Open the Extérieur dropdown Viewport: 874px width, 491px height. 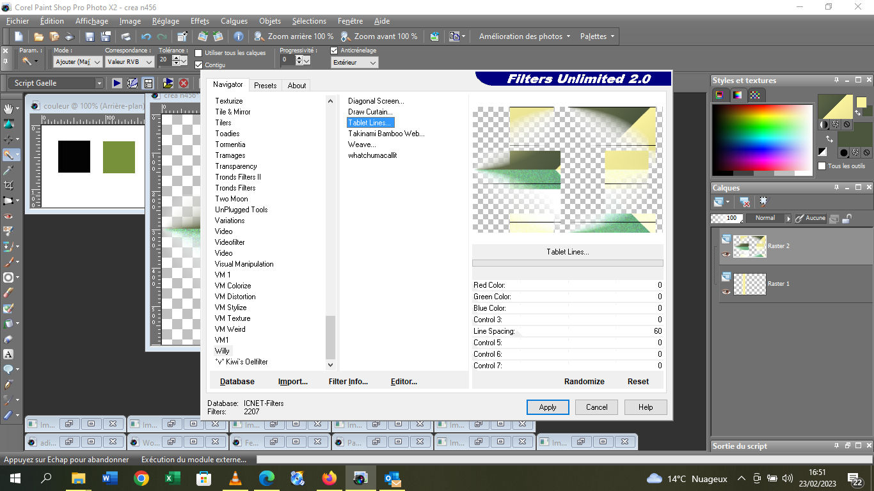[354, 63]
